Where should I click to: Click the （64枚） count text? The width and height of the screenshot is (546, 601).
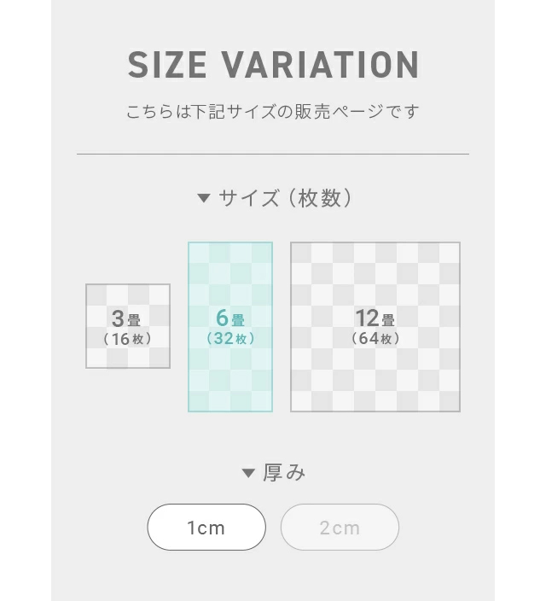coord(375,339)
